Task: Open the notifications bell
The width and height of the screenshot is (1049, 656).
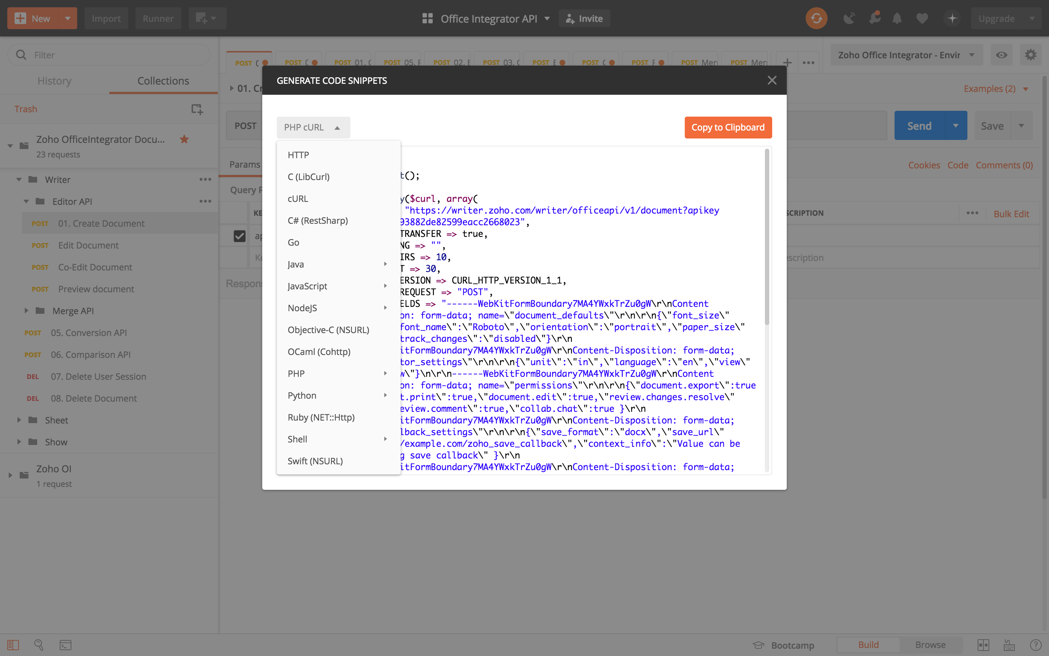Action: pyautogui.click(x=897, y=18)
